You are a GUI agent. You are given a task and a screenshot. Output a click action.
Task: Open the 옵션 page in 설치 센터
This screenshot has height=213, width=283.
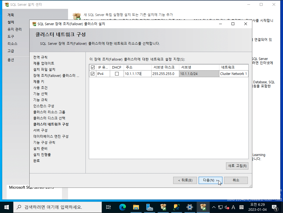click(x=11, y=60)
